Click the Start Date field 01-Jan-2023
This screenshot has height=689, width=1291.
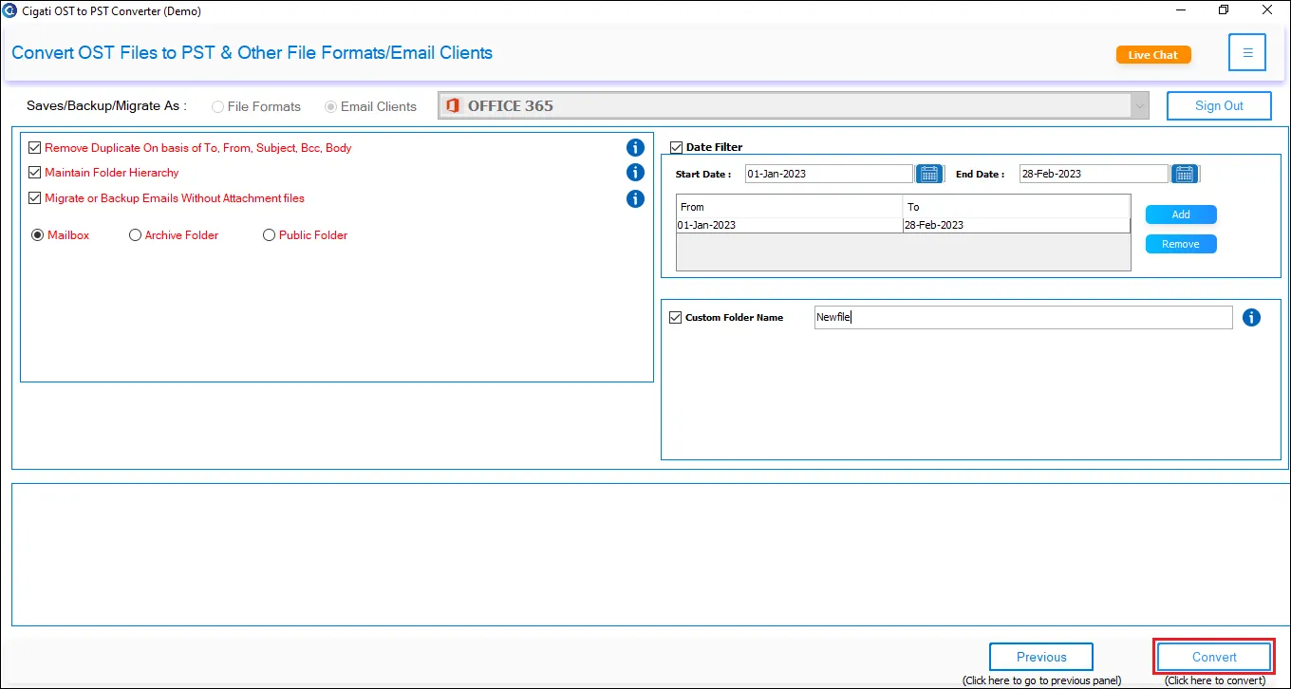pyautogui.click(x=829, y=174)
